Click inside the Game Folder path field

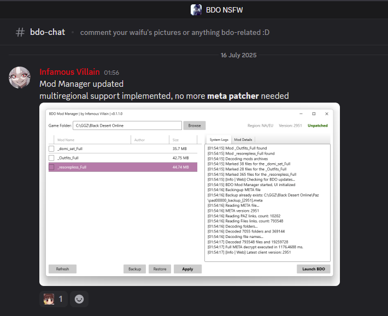coord(127,126)
